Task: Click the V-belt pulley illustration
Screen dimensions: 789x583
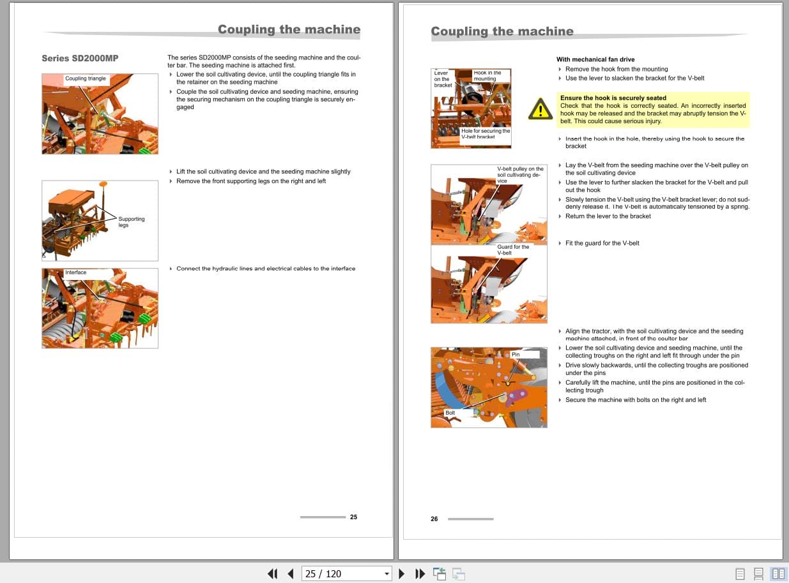Action: (489, 204)
